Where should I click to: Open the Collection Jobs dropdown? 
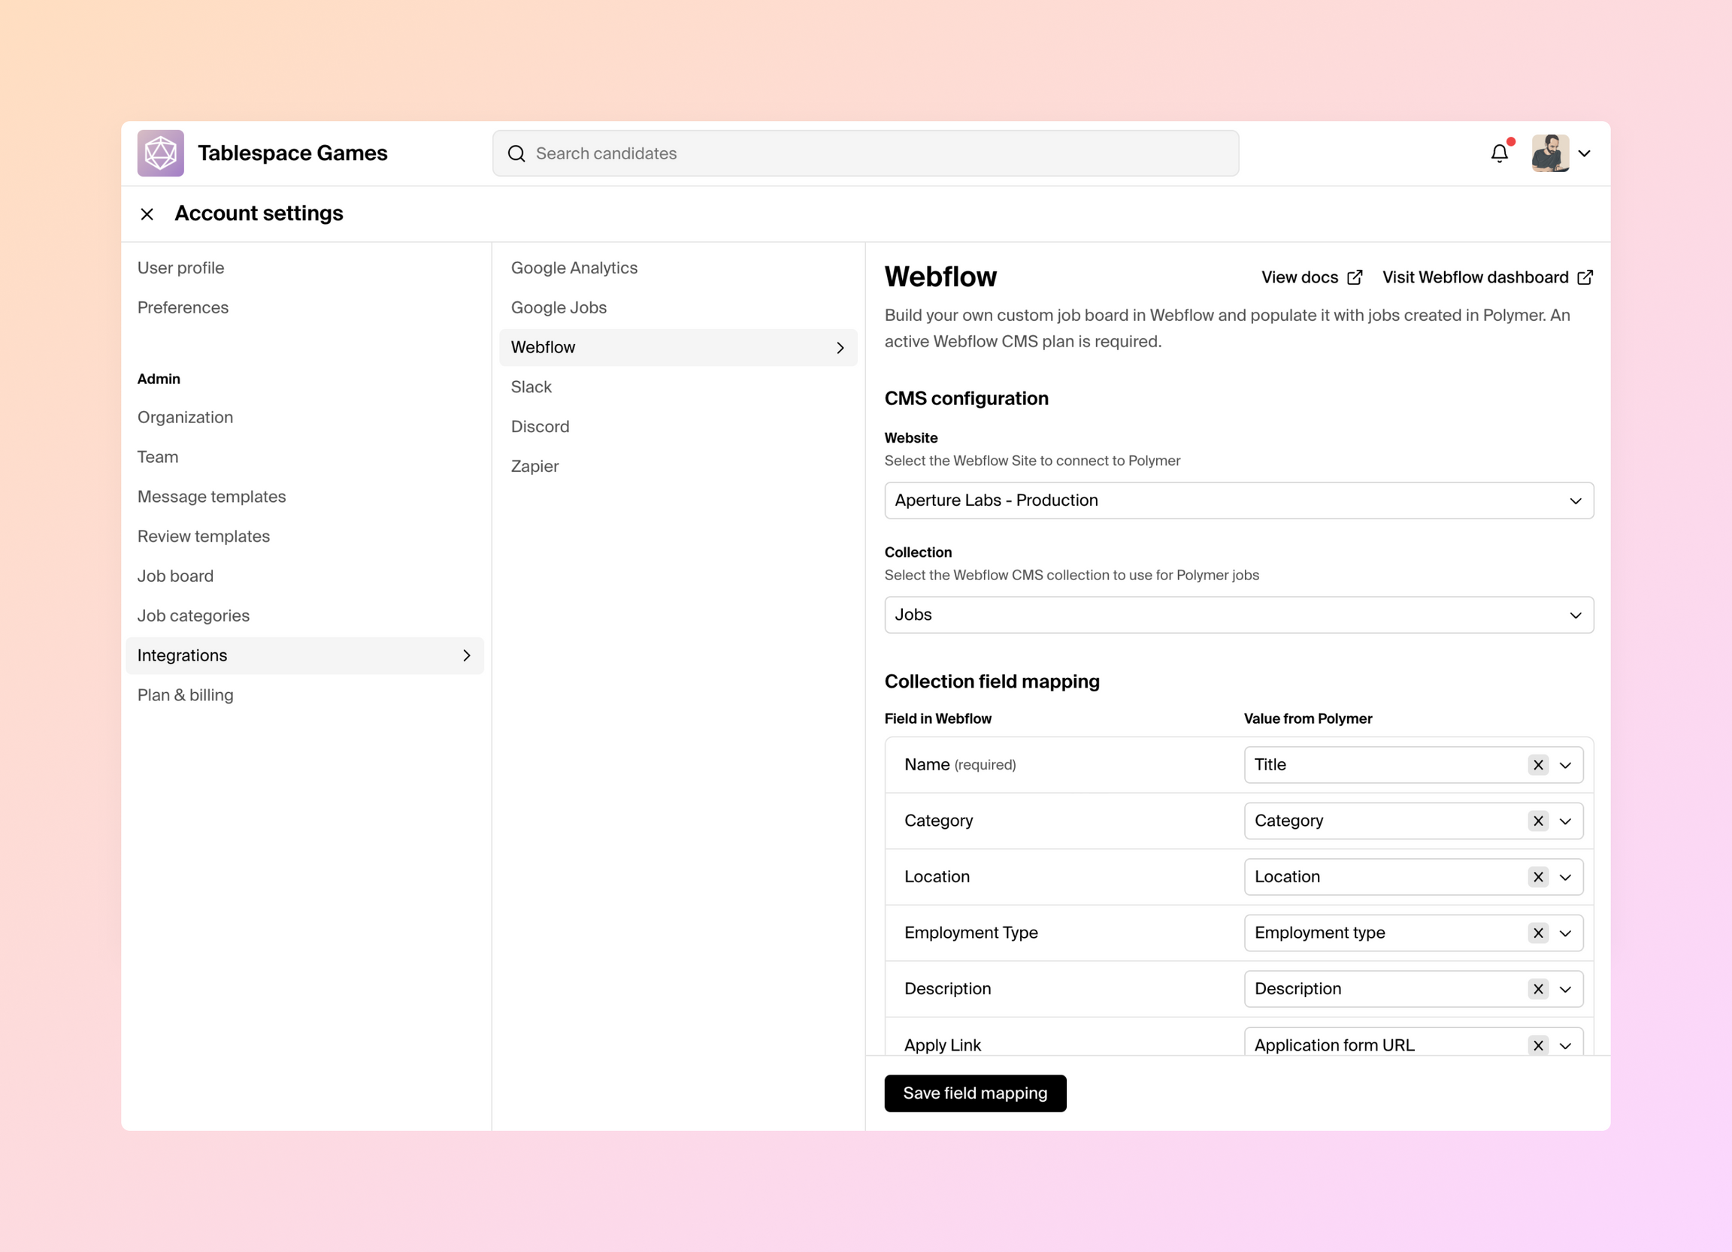[1239, 615]
